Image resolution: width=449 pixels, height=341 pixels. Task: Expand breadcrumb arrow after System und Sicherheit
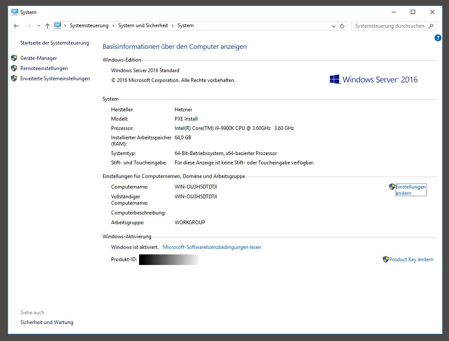pyautogui.click(x=173, y=25)
